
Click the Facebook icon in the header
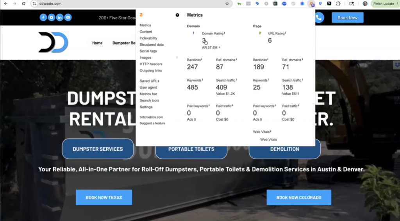click(x=43, y=18)
